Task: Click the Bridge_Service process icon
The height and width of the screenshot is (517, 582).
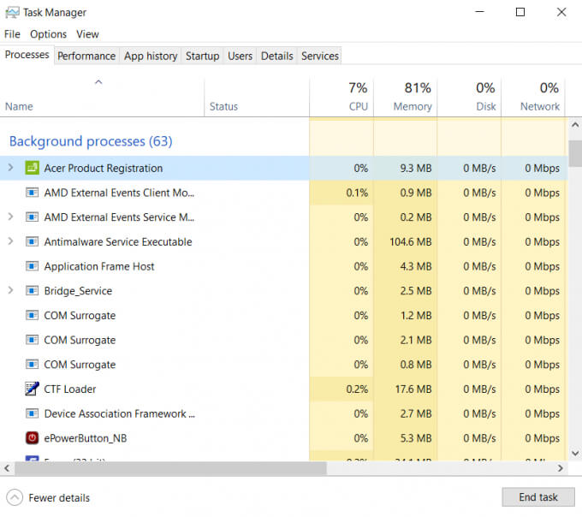Action: [33, 291]
